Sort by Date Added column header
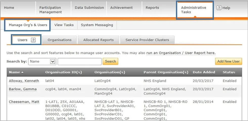 coord(204,72)
